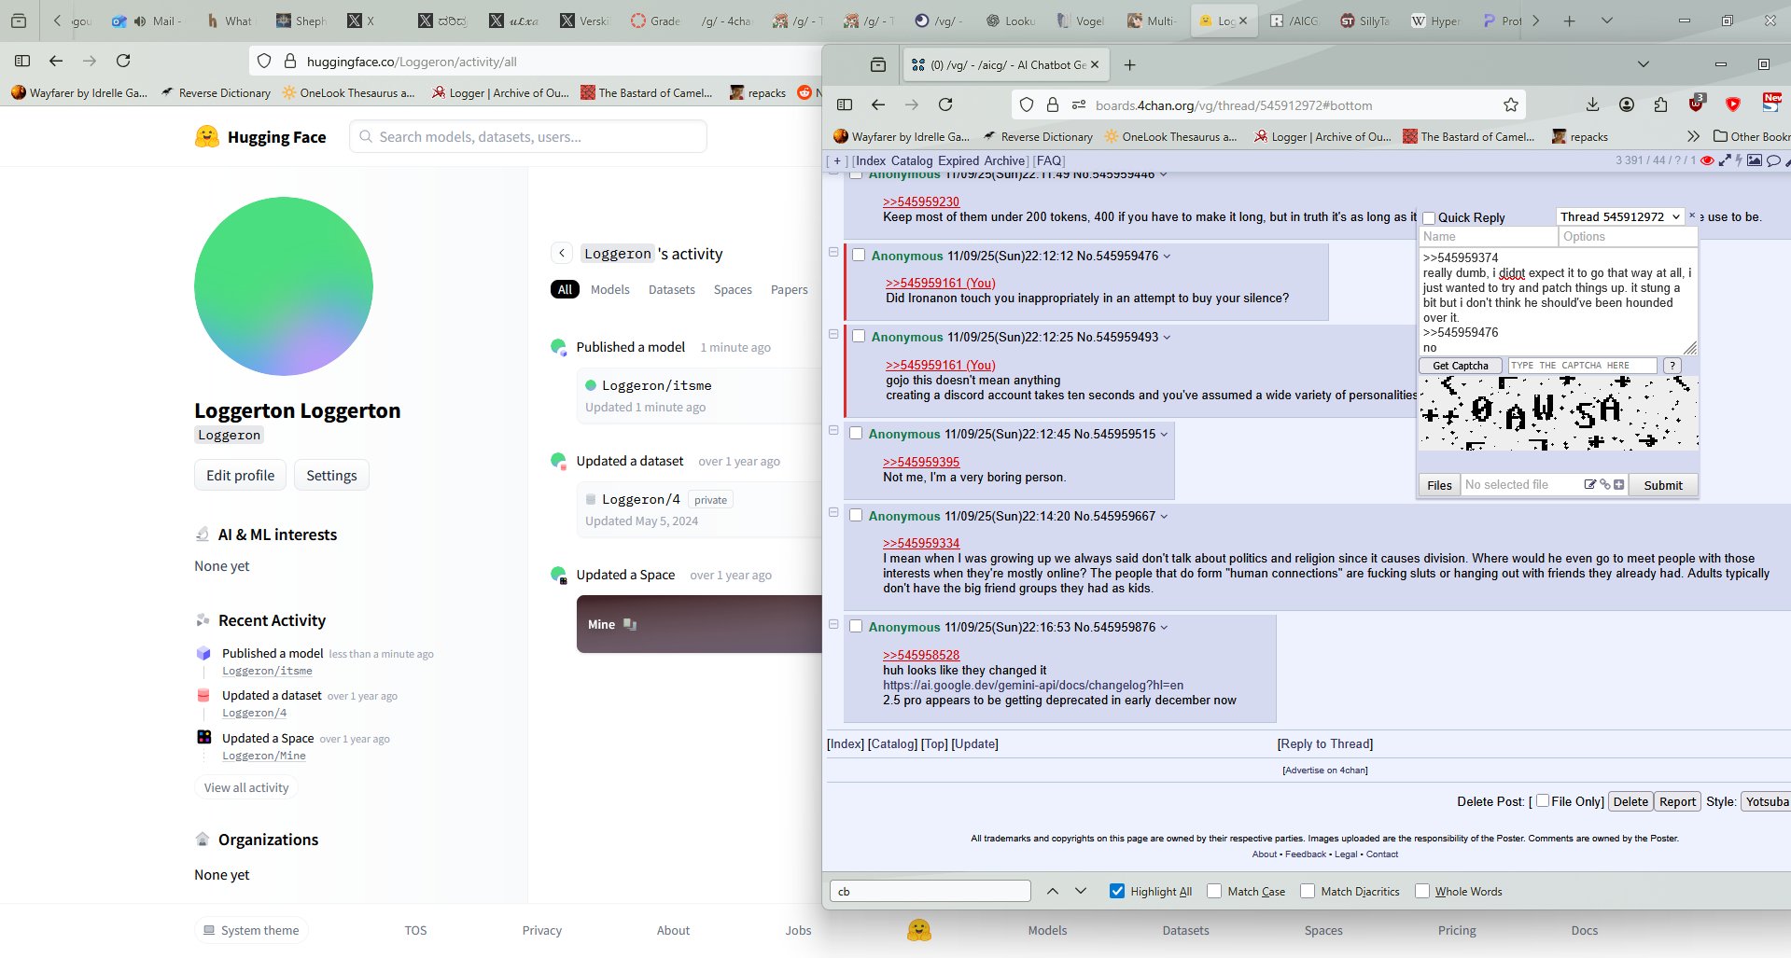Go to previous find-bar match

tap(1053, 891)
